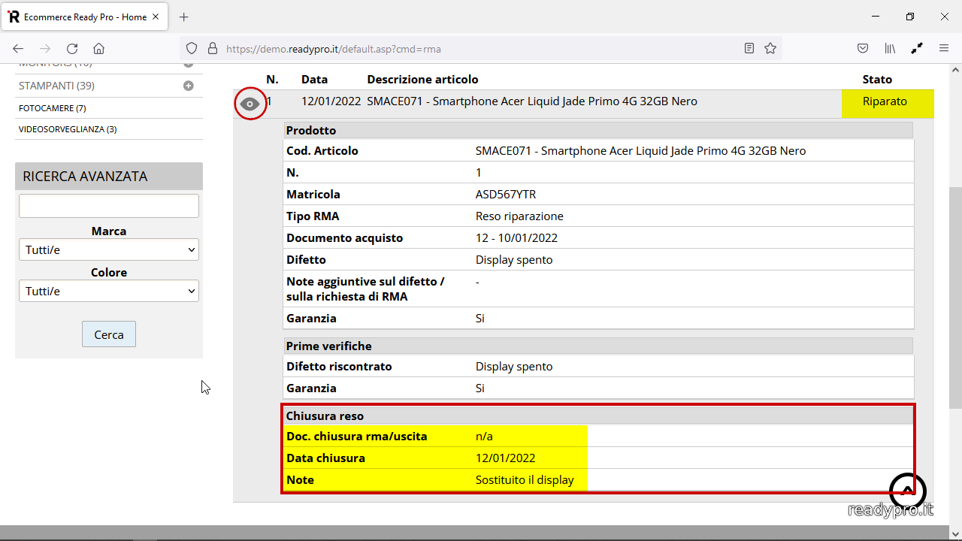
Task: Click the row 1 date 12/01/2022
Action: [331, 101]
